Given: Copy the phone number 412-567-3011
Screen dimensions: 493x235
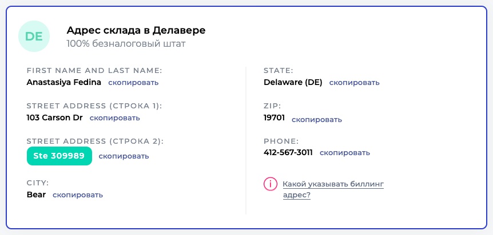Looking at the screenshot, I should coord(344,153).
